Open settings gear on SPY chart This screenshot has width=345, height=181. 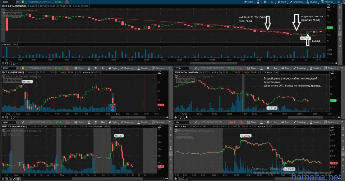coord(268,122)
